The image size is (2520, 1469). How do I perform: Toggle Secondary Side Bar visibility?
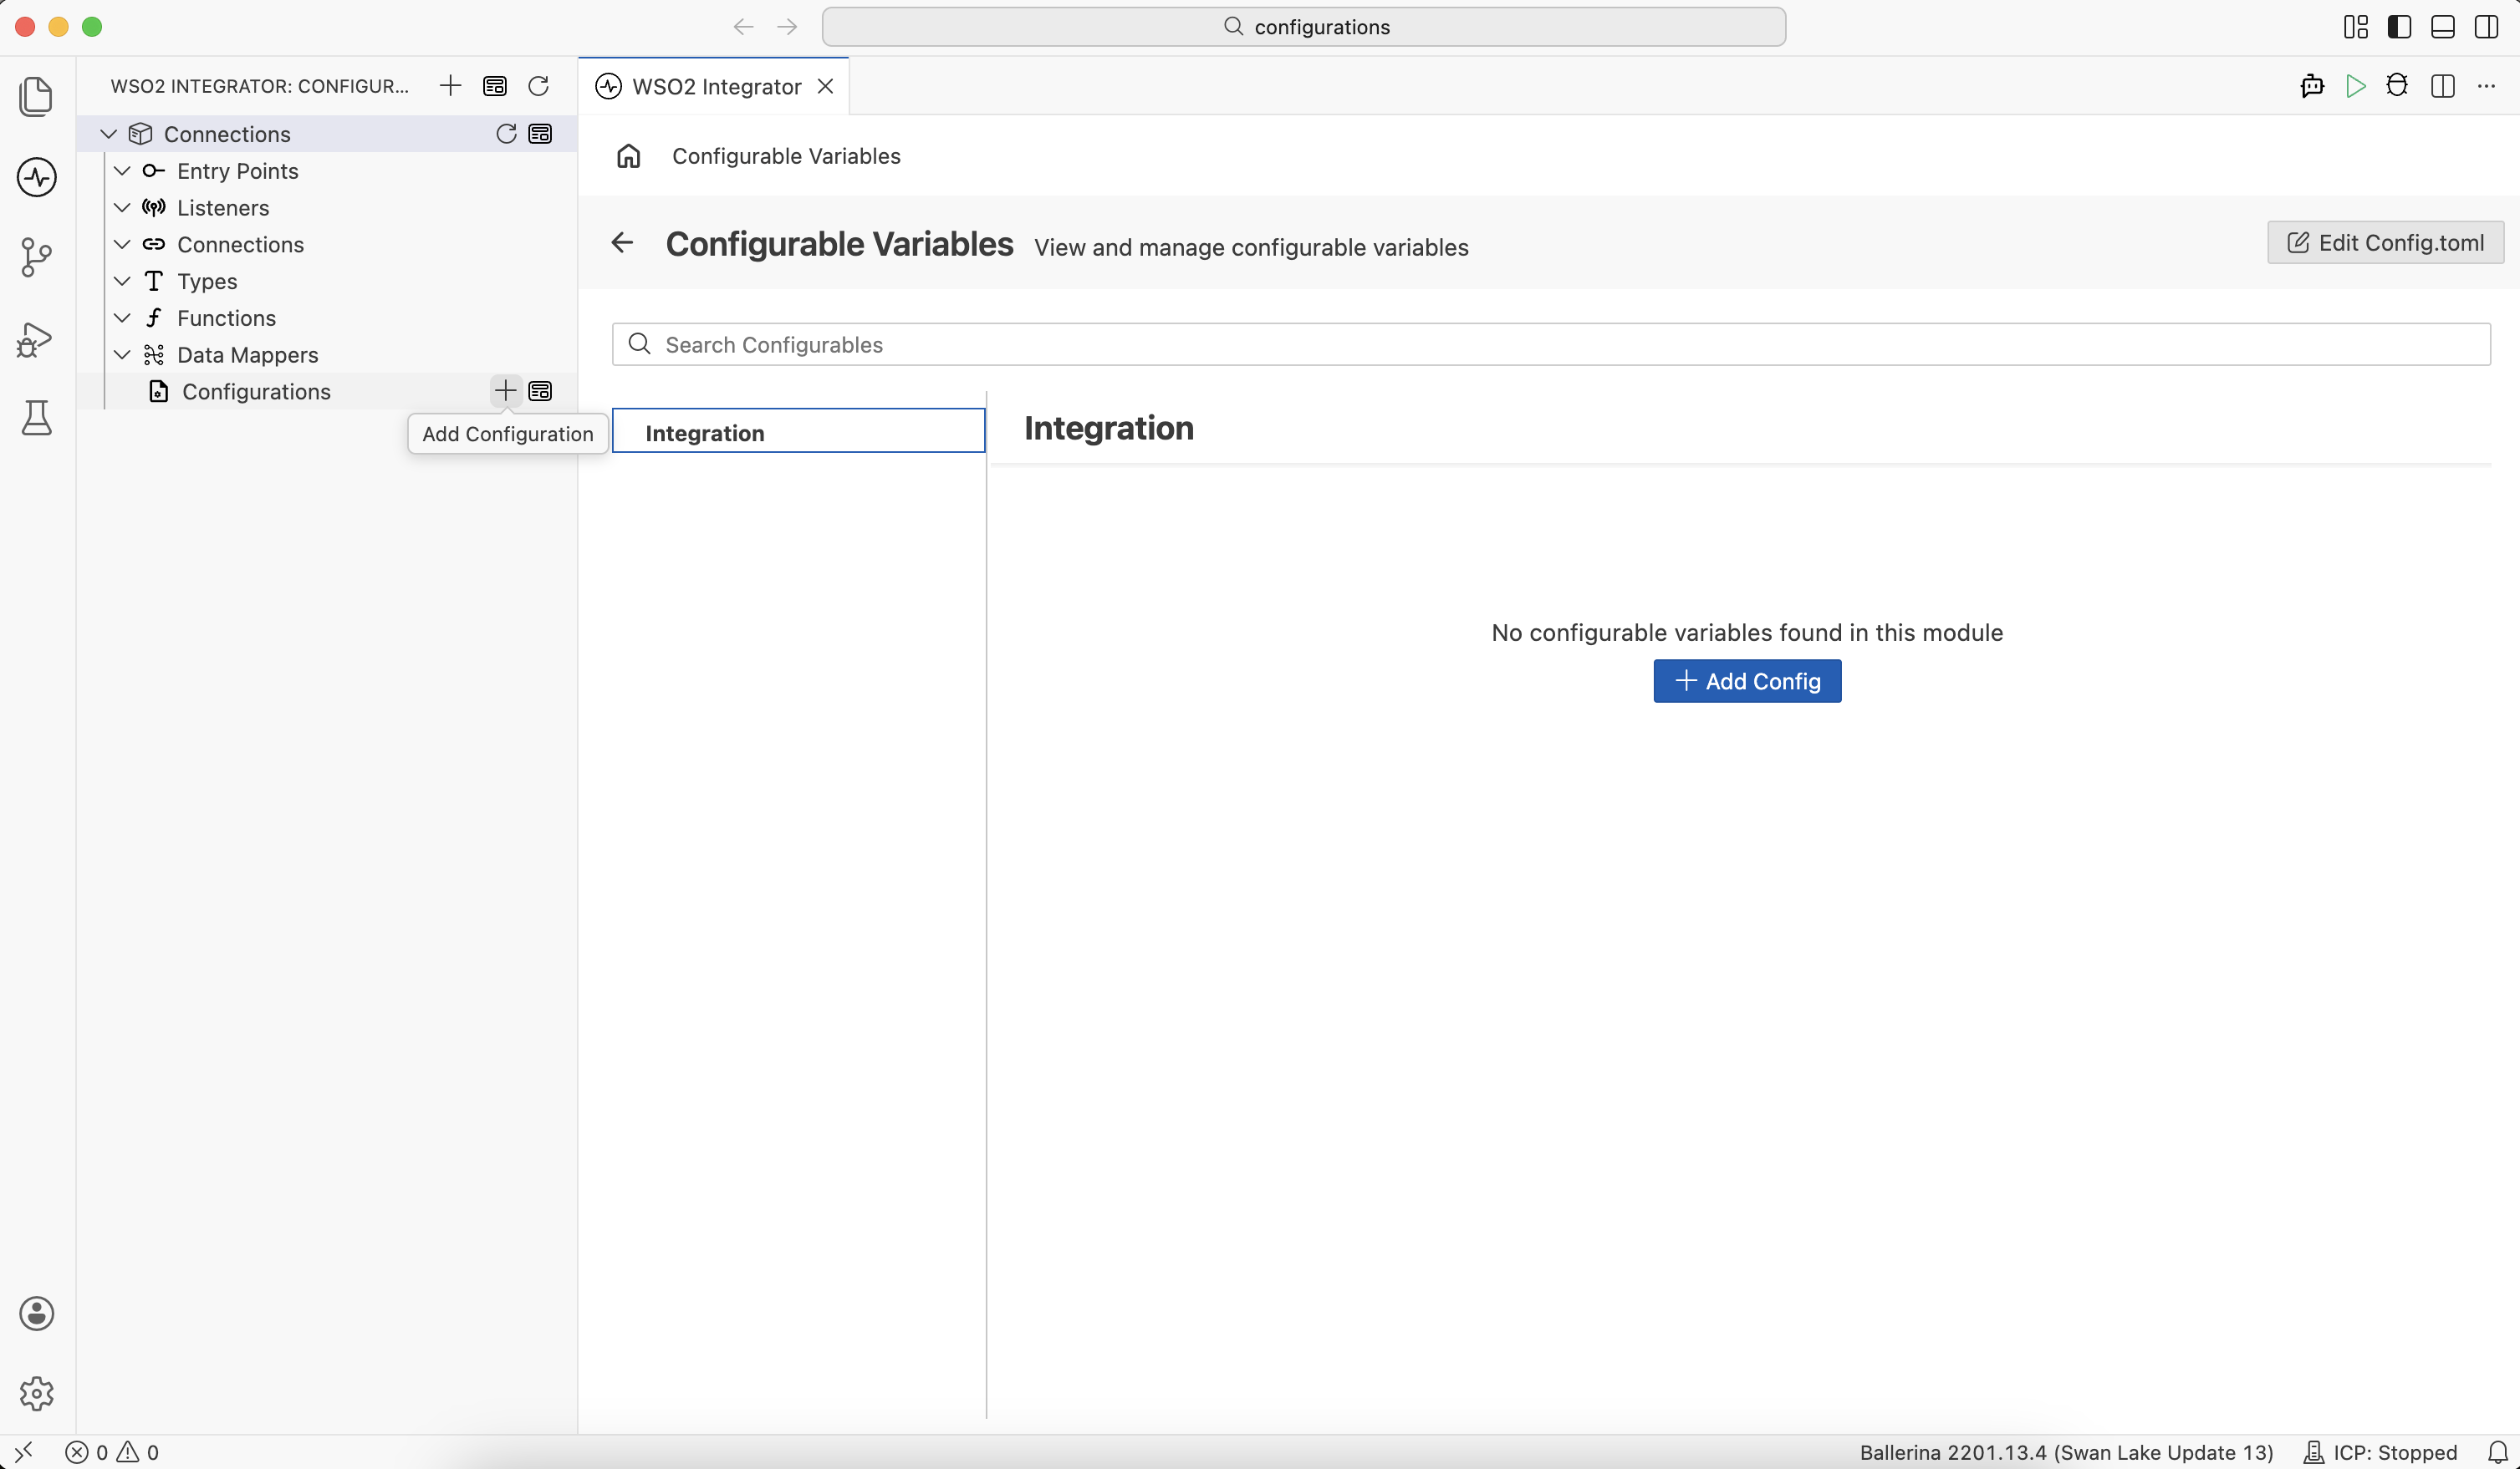click(x=2487, y=27)
